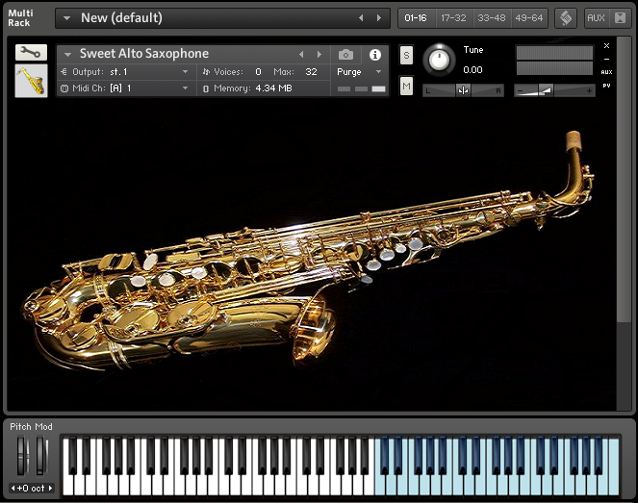This screenshot has height=503, width=638.
Task: Click the +0 oct octave readout
Action: tap(32, 488)
